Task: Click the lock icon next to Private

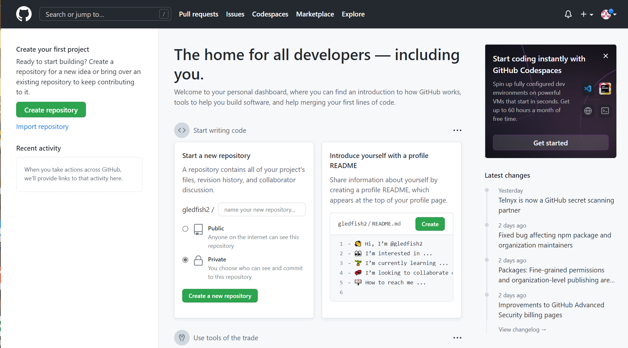Action: pyautogui.click(x=198, y=260)
